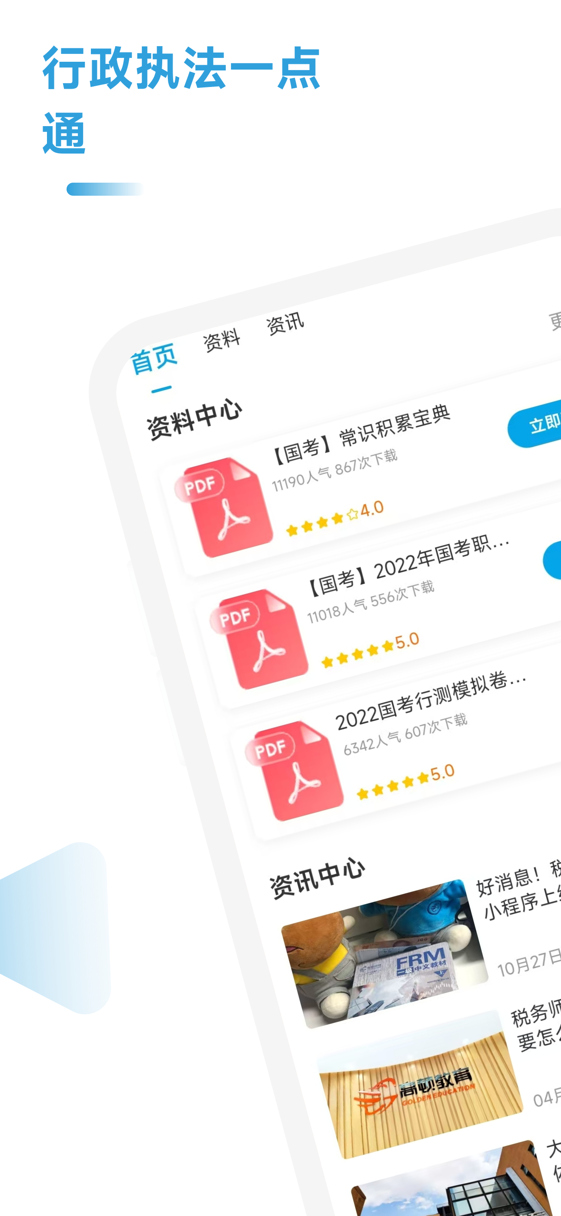Open the 高顿教育 news thumbnail
Screen dimensions: 561x1216
pyautogui.click(x=420, y=1085)
